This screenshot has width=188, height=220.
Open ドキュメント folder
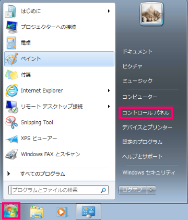[137, 52]
